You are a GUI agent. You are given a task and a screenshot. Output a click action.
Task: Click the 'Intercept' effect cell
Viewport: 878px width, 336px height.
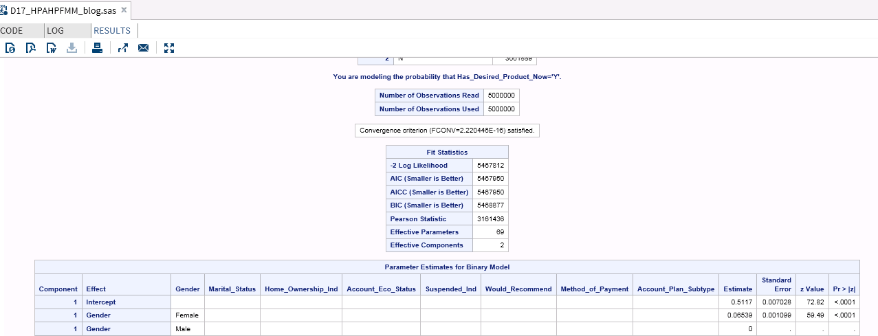click(x=100, y=302)
